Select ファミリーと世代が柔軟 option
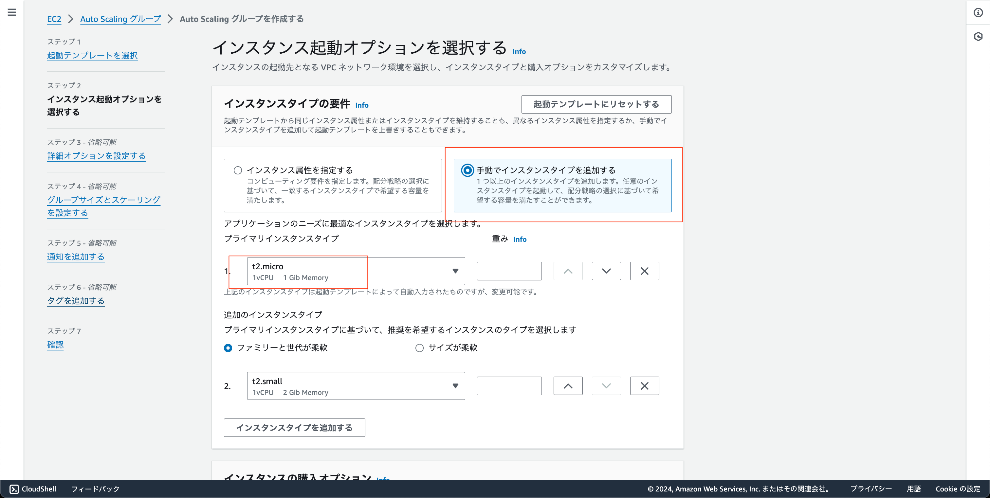 (228, 348)
